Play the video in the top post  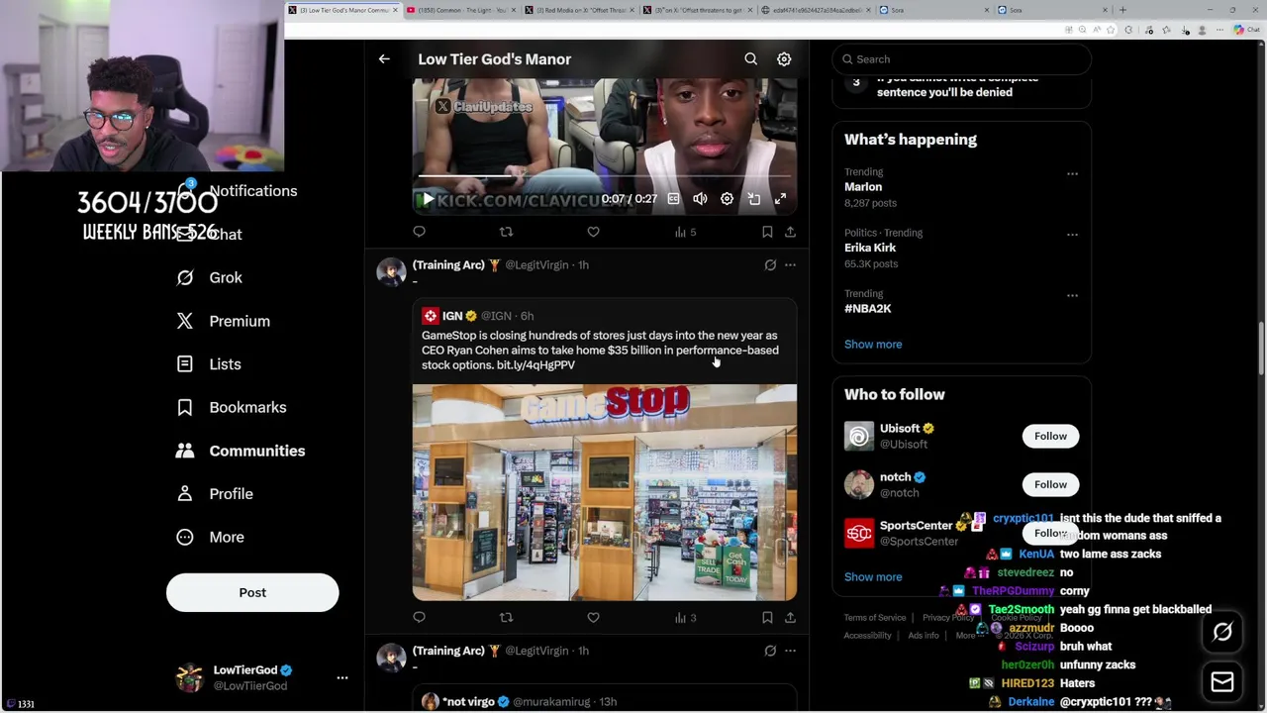click(428, 199)
